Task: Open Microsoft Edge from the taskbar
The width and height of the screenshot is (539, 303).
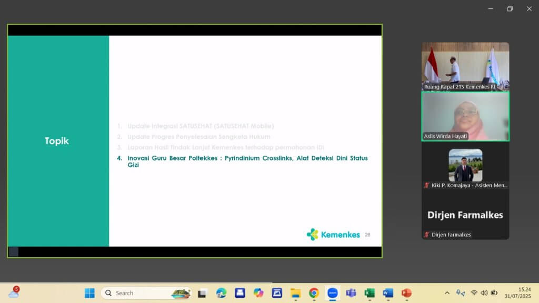Action: pos(221,293)
